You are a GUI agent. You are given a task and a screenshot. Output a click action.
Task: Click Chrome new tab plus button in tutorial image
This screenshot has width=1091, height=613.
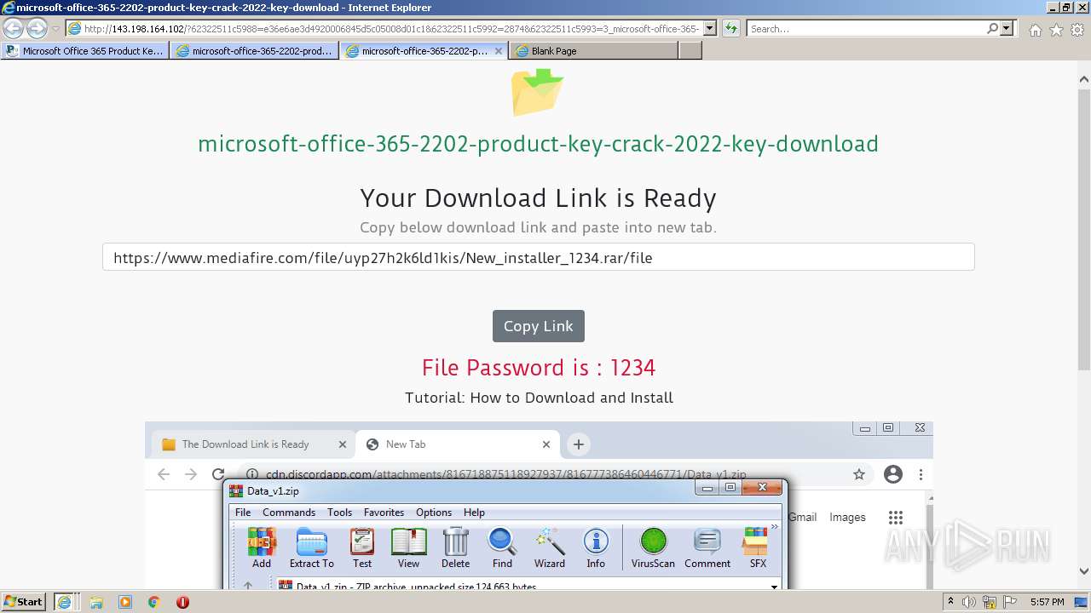pos(578,444)
